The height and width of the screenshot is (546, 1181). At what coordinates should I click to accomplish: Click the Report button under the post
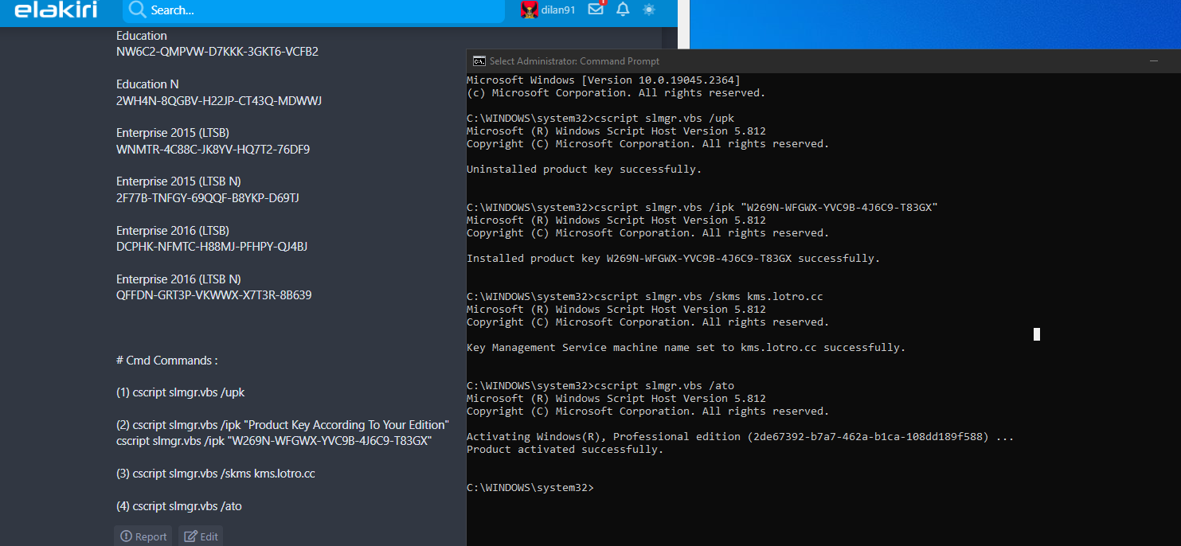143,536
